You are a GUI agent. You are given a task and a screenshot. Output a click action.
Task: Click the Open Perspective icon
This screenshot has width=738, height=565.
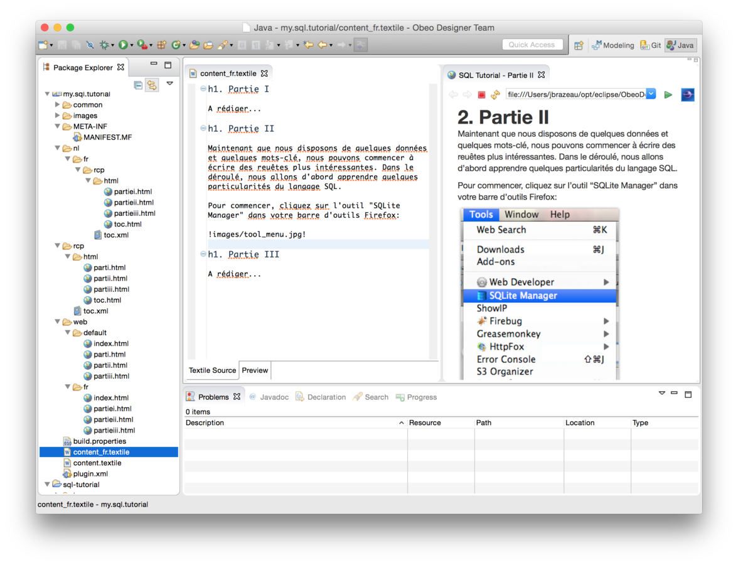[579, 45]
